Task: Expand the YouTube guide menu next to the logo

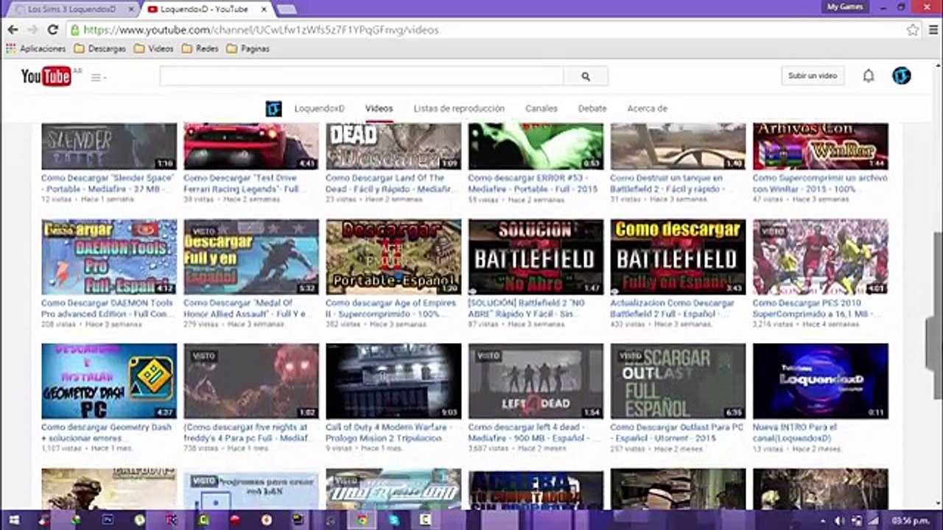Action: click(98, 77)
